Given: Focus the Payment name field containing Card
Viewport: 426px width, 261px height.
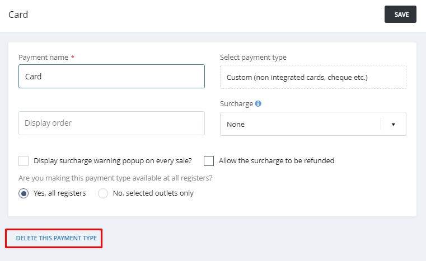Looking at the screenshot, I should tap(111, 77).
